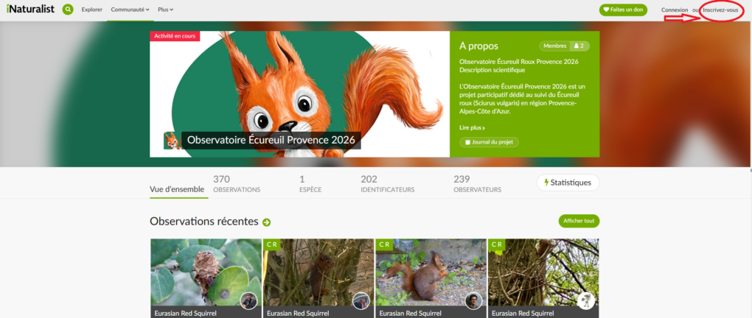Expand the Plus dropdown menu

[165, 10]
